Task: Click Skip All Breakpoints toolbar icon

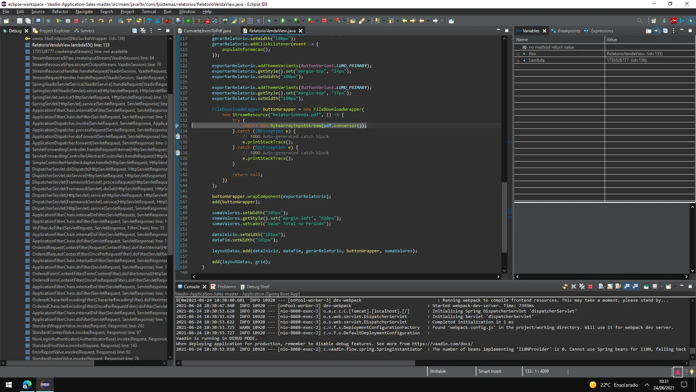Action: [48, 21]
